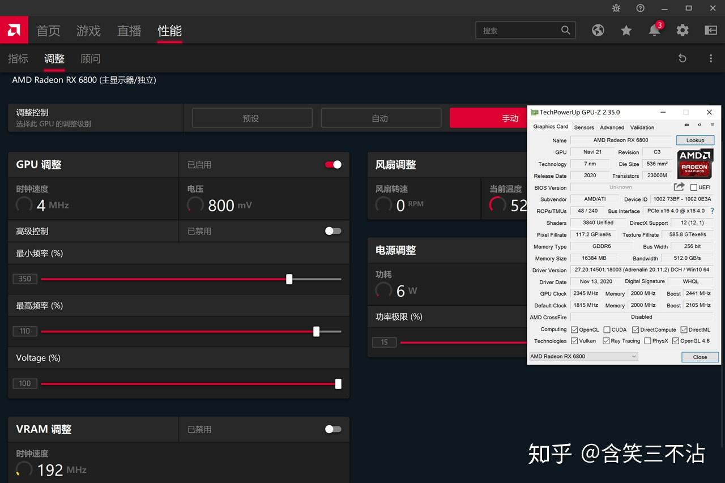The image size is (725, 483).
Task: Click the reset tuning undo arrow icon
Action: tap(683, 58)
